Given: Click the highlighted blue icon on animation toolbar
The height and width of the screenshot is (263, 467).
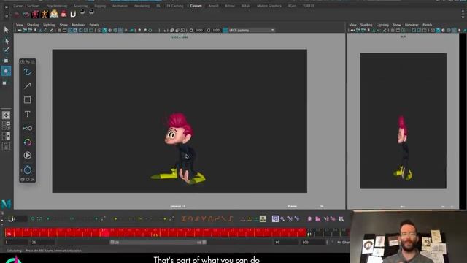Looking at the screenshot, I should click(275, 219).
